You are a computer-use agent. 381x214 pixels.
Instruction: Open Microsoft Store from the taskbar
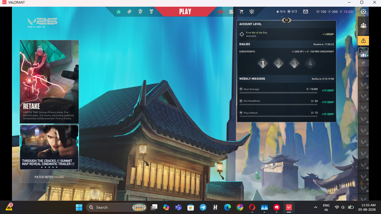point(191,207)
